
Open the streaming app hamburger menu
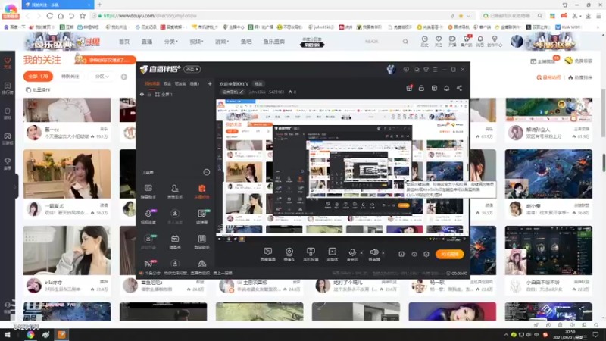pos(435,70)
